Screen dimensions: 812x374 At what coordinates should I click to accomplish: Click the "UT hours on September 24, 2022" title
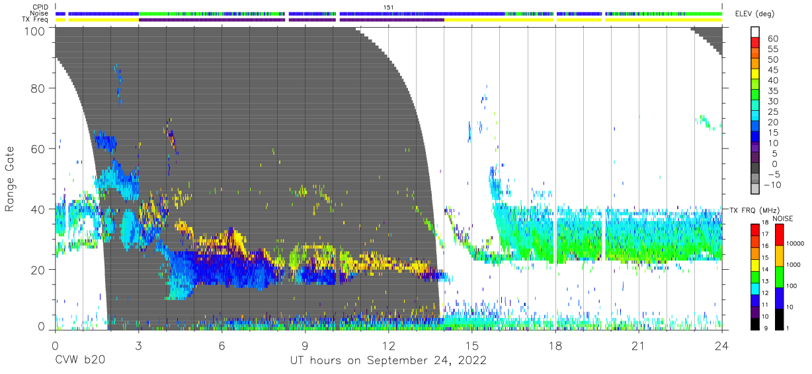pos(388,361)
